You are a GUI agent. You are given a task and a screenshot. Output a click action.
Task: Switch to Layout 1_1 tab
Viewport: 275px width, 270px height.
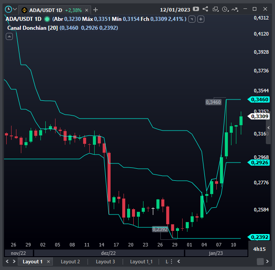[x=141, y=262]
